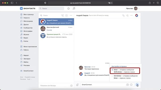Screen dimensions: 161x90
Task: Open the notifications bell icon
Action: pyautogui.click(x=68, y=8)
